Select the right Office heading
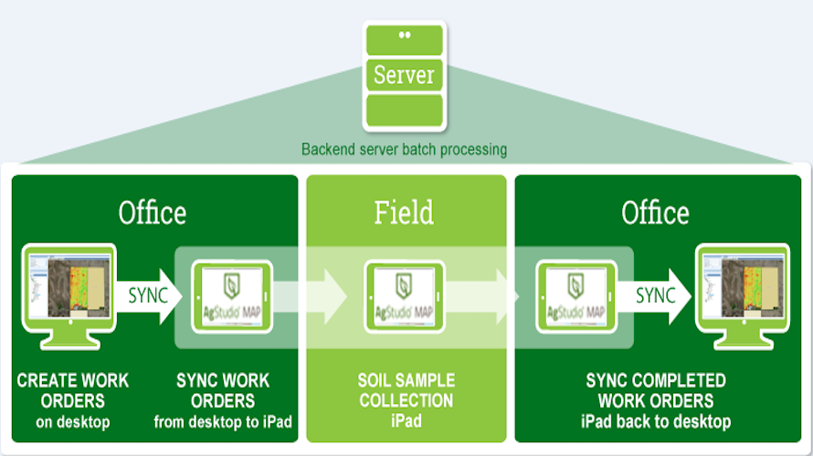This screenshot has height=456, width=813. click(x=655, y=212)
